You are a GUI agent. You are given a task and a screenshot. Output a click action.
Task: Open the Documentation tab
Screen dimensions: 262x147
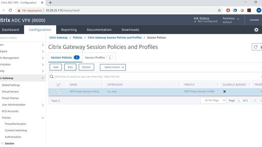(99, 30)
